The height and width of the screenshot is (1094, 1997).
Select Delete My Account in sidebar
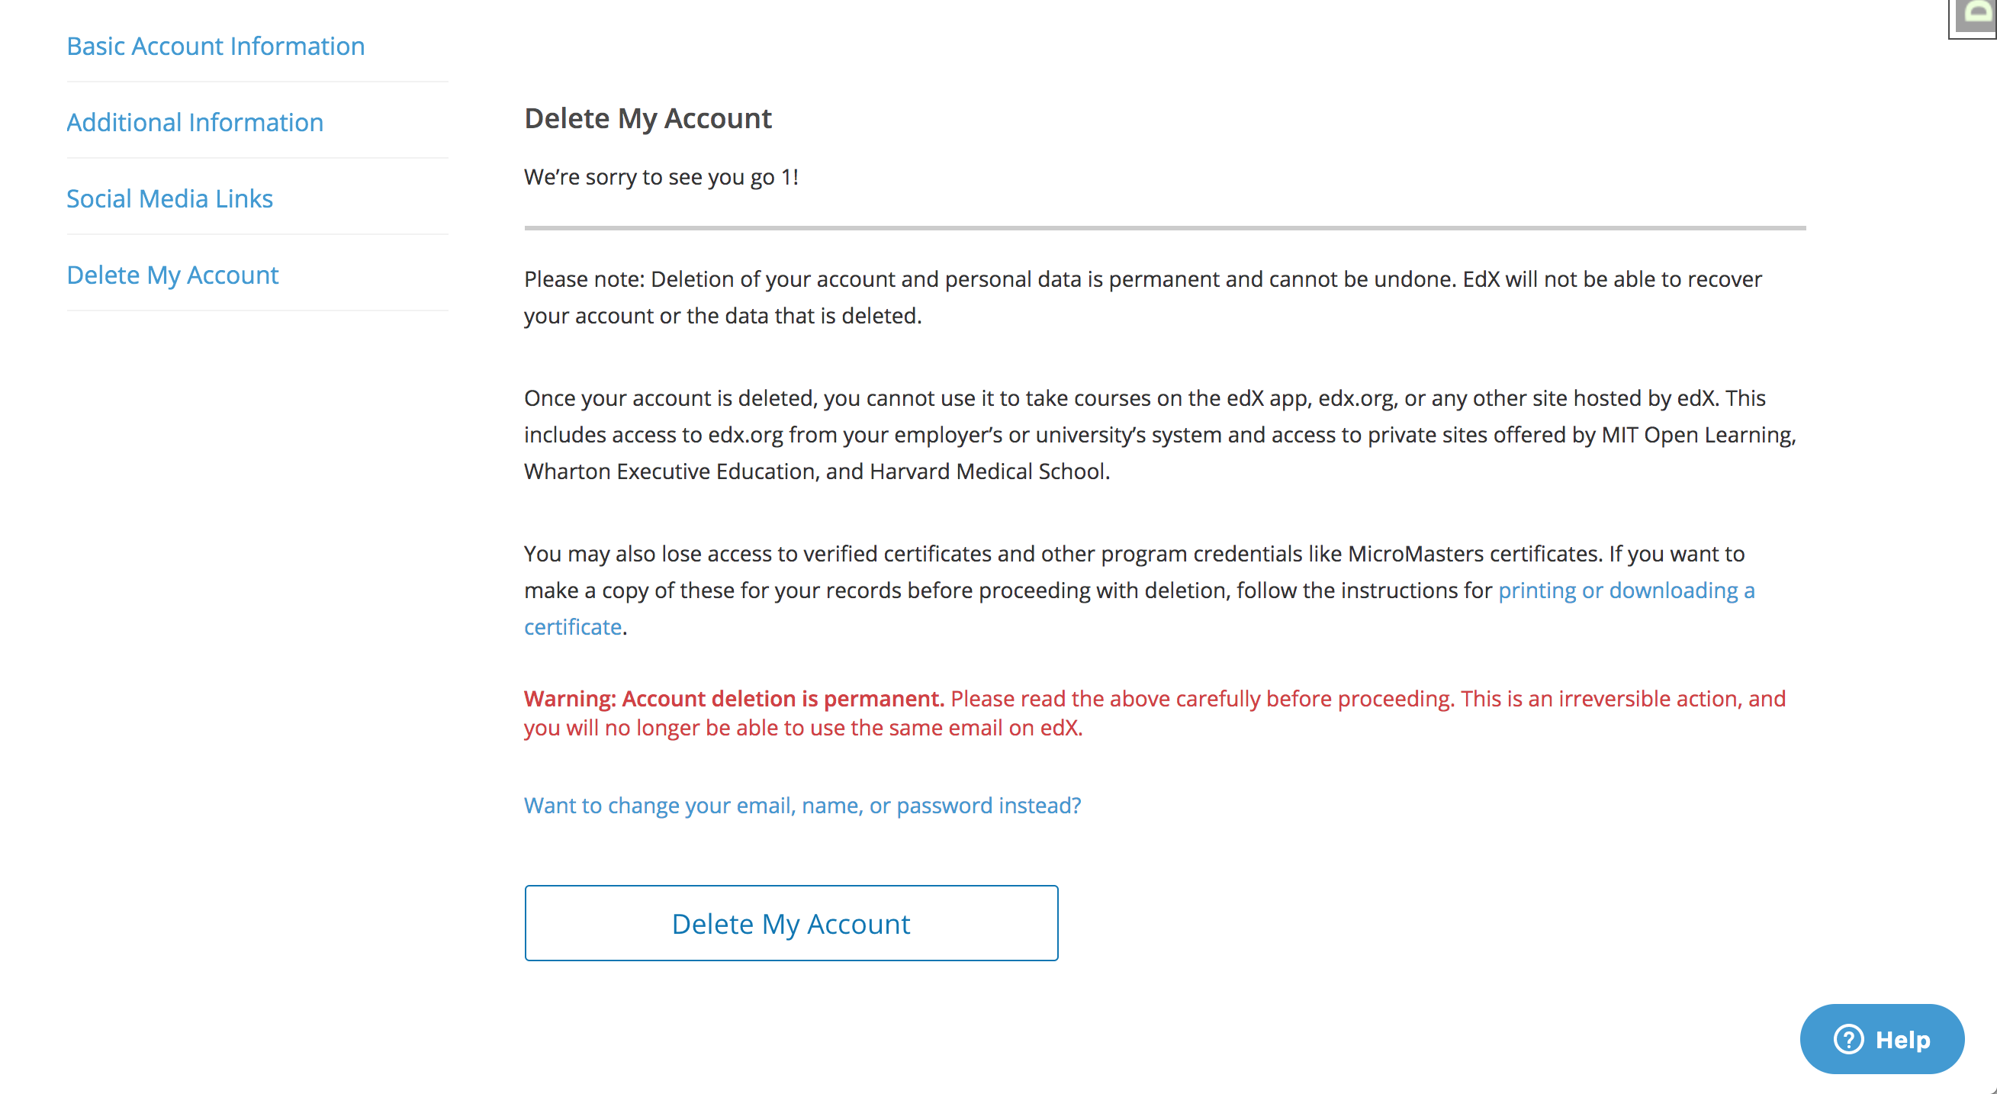(172, 275)
